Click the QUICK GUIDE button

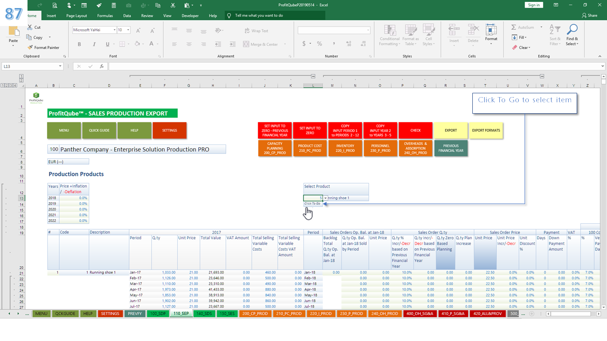pos(99,130)
